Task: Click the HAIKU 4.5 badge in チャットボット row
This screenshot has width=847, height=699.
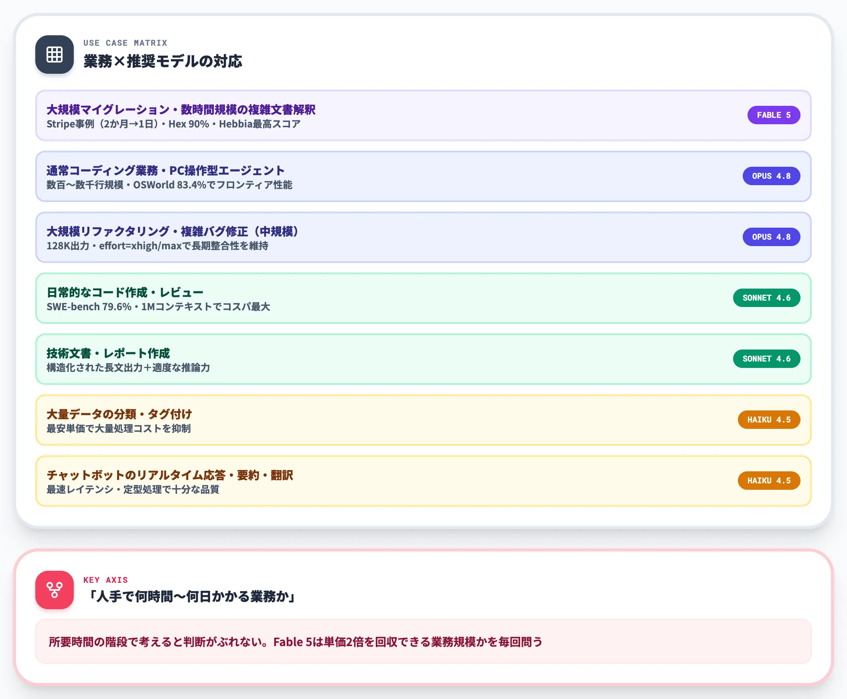Action: click(769, 480)
